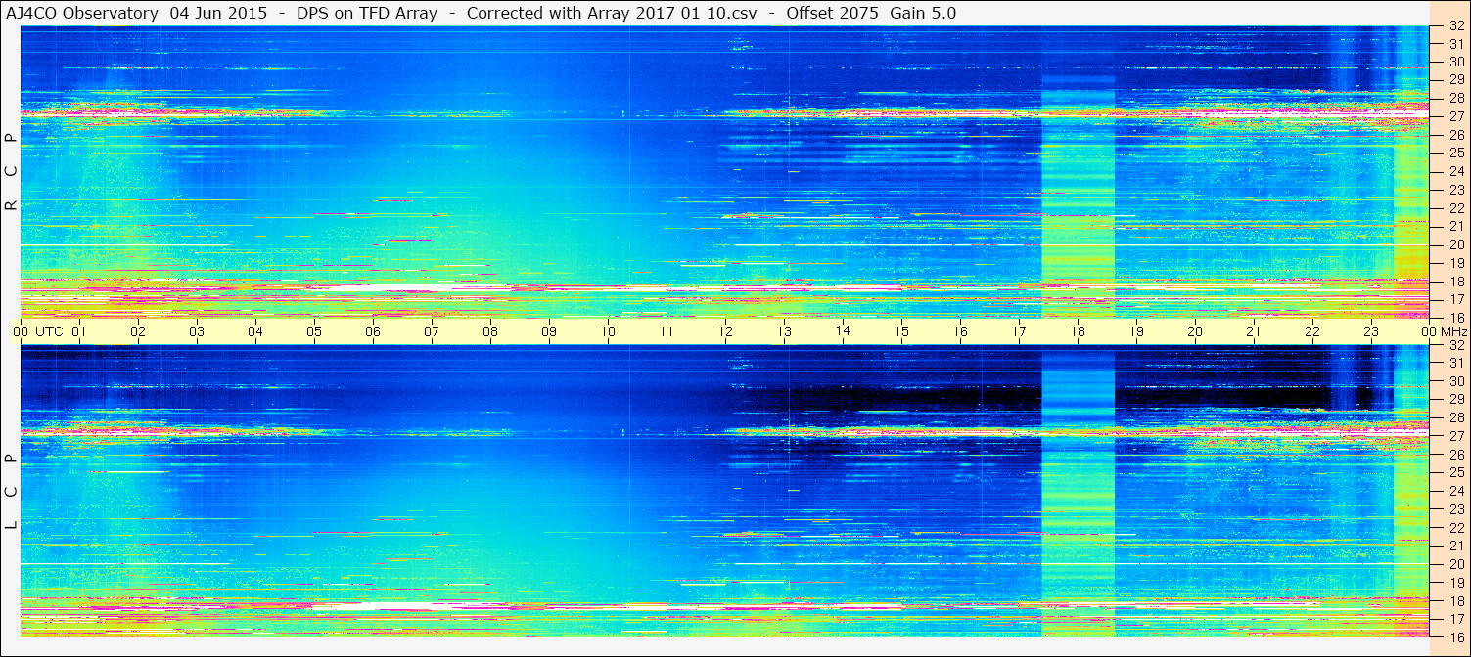Viewport: 1471px width, 657px height.
Task: Pick the 06 hour marker
Action: [373, 331]
